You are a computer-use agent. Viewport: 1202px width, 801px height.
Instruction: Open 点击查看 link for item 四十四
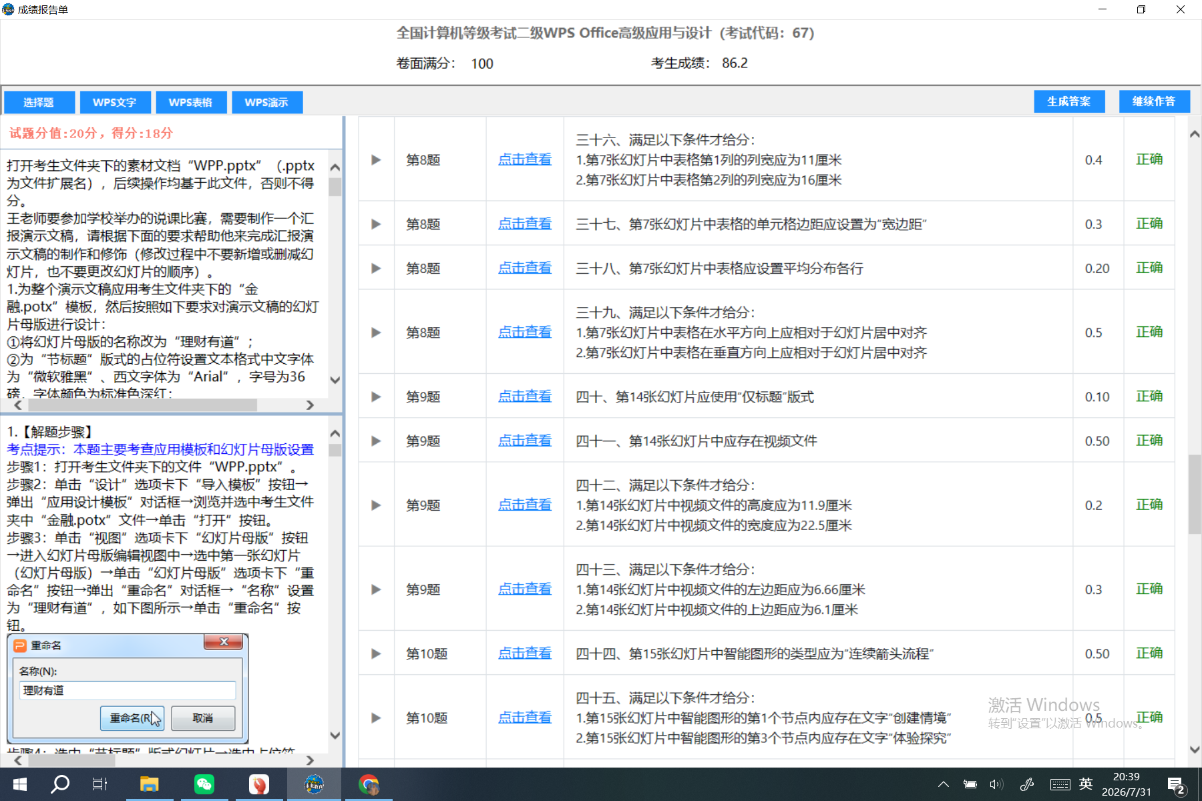(525, 653)
